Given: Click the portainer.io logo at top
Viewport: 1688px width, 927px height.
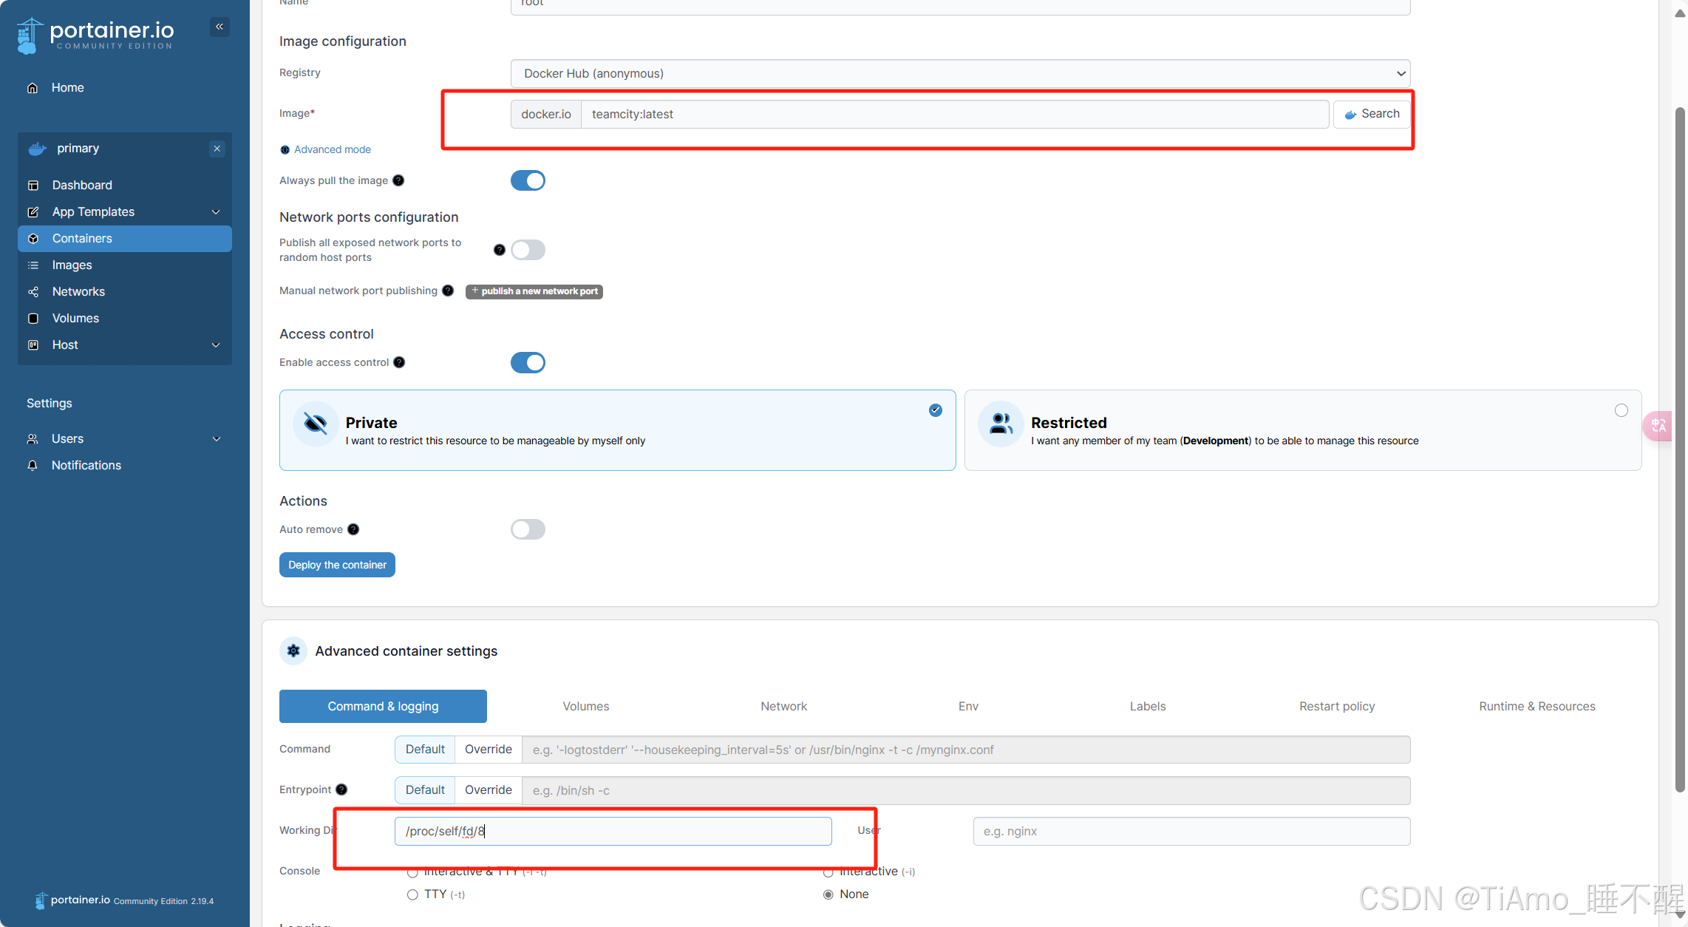Looking at the screenshot, I should point(95,35).
